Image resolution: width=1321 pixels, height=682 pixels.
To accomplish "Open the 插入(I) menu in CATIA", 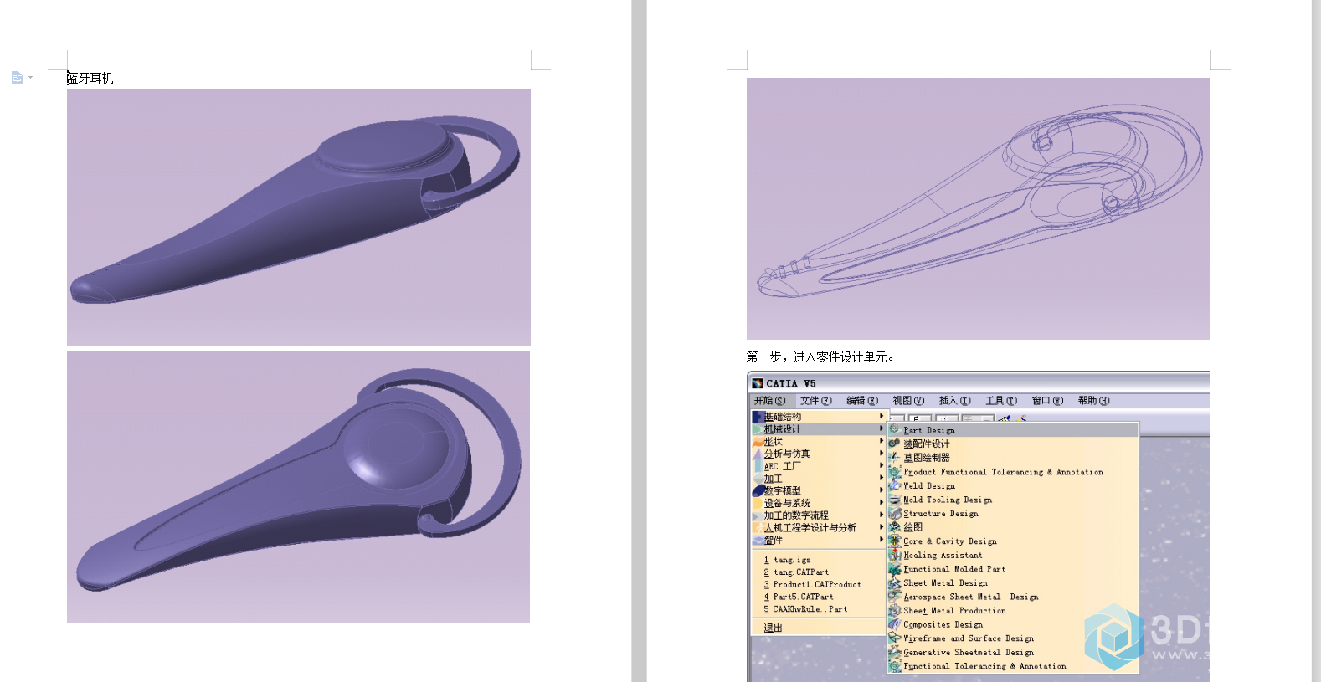I will click(955, 401).
